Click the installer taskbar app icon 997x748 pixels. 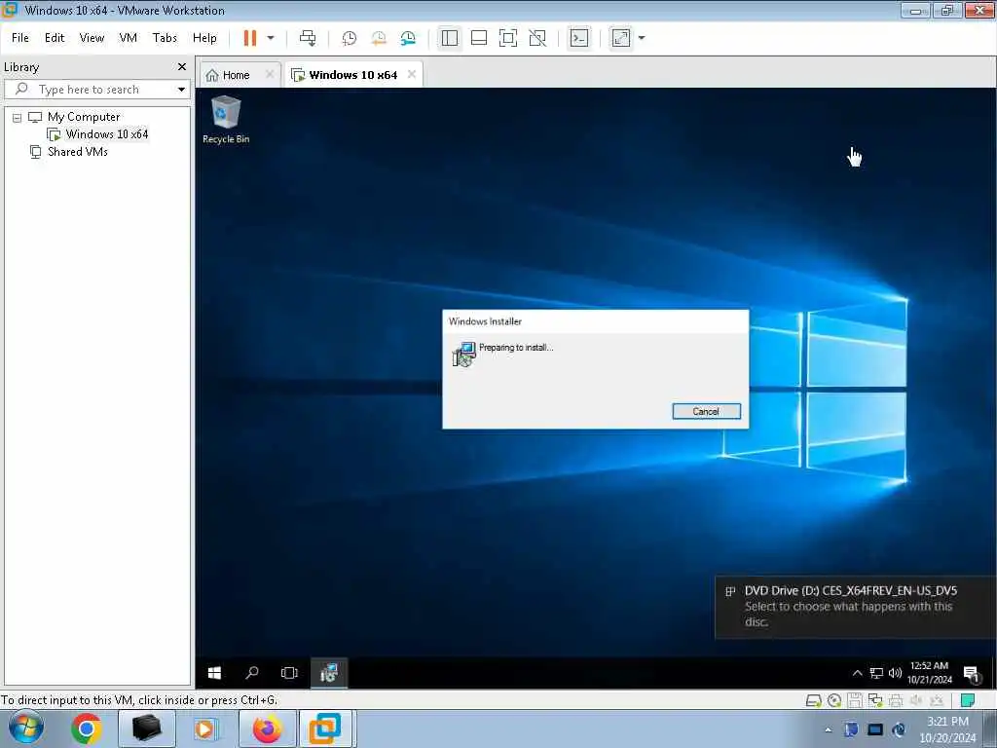point(329,673)
